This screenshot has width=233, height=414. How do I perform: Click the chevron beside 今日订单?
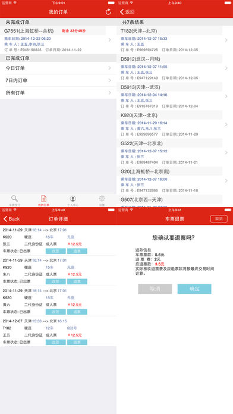pyautogui.click(x=110, y=68)
